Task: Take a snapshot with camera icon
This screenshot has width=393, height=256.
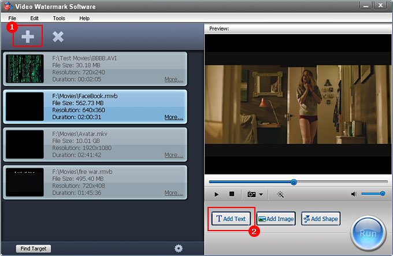Action: pos(251,194)
